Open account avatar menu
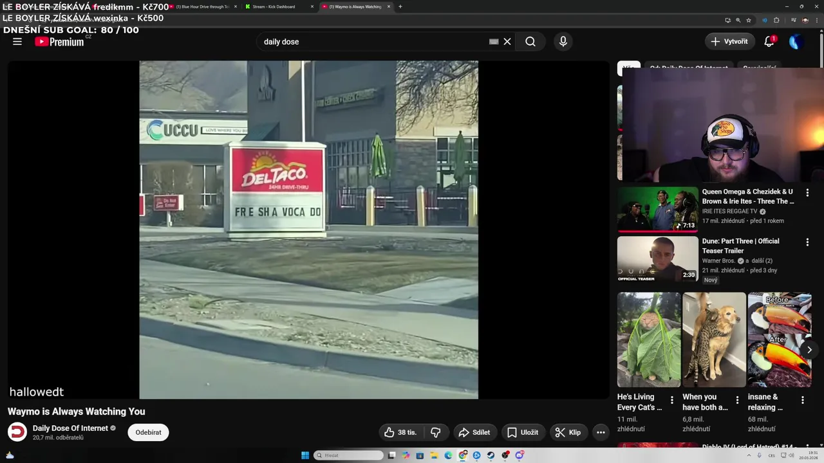The height and width of the screenshot is (463, 824). coord(796,42)
